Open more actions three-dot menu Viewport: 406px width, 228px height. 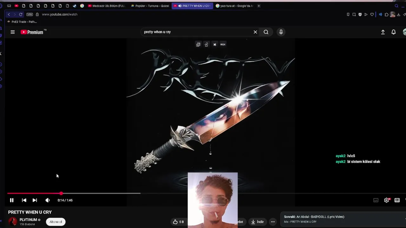273,222
